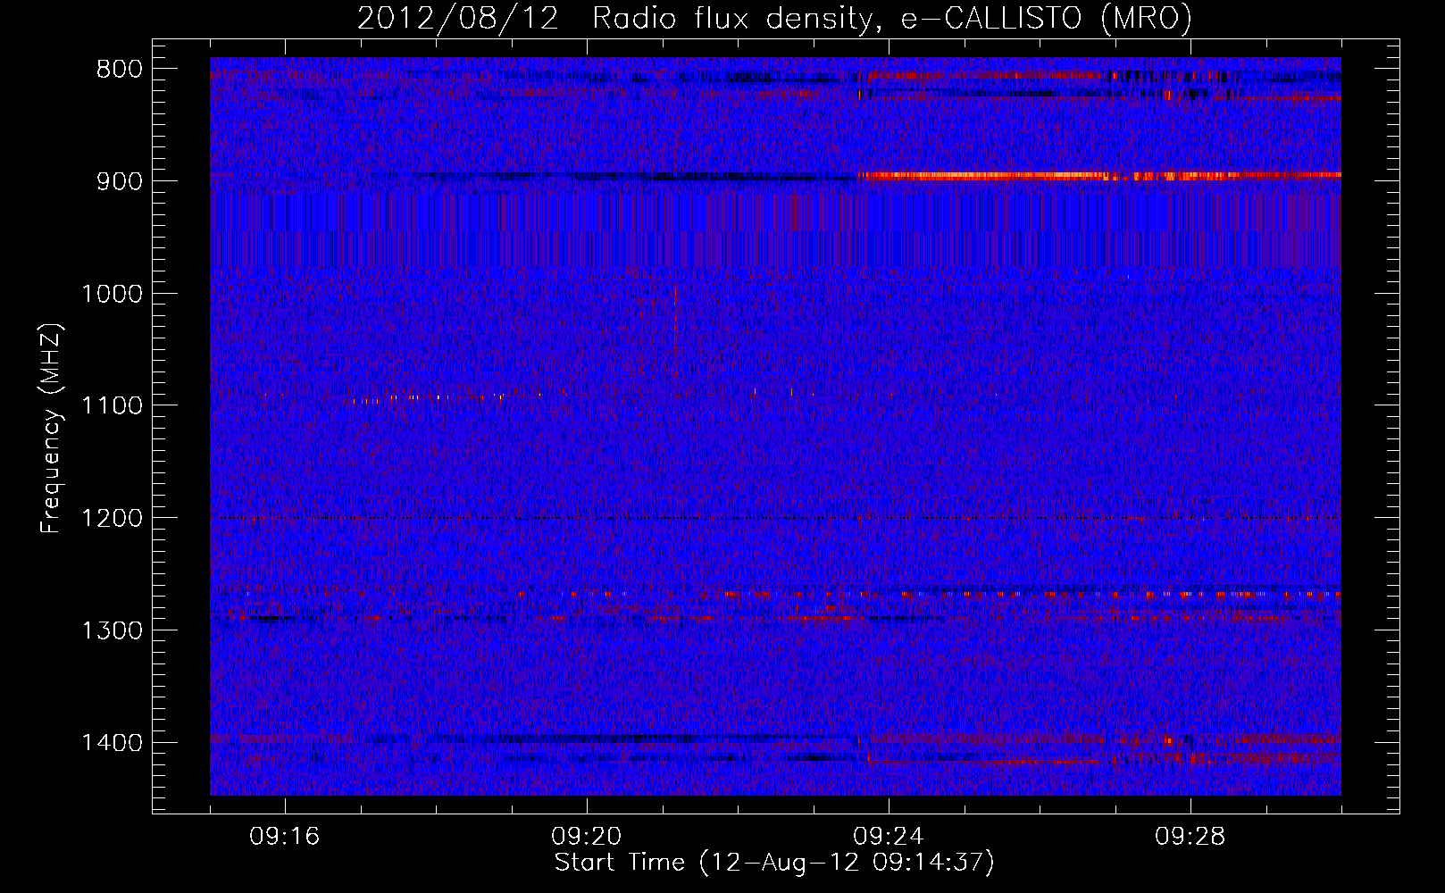Screen dimensions: 1445x893
Task: Select the 1100 frequency tick label
Action: [112, 406]
